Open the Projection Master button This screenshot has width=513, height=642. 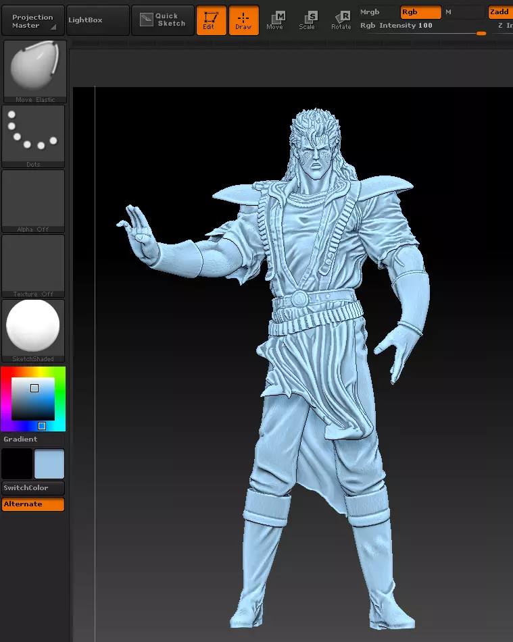(33, 20)
